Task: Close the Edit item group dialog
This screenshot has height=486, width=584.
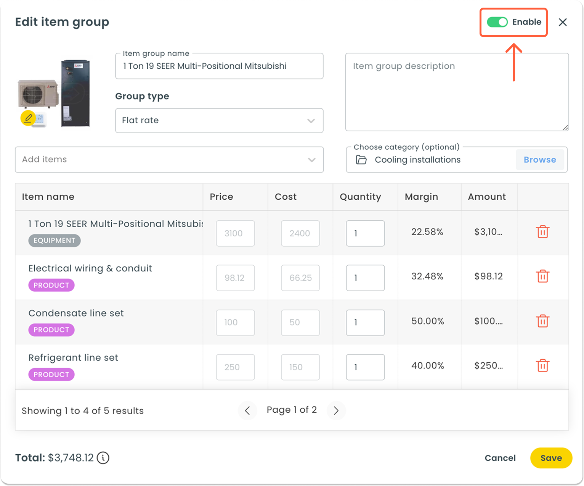Action: pyautogui.click(x=563, y=22)
